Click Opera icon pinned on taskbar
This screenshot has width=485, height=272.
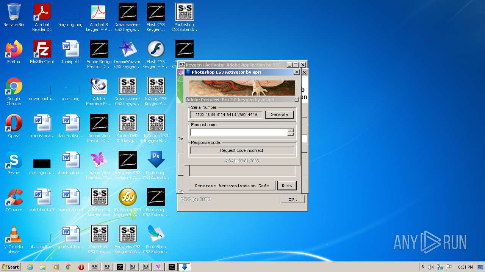[x=81, y=267]
